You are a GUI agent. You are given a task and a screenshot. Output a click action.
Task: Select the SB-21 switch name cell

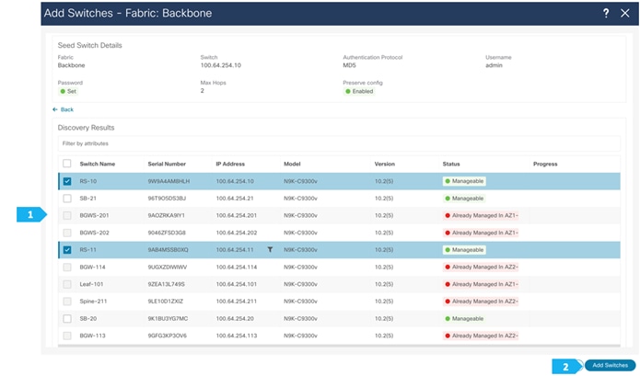point(87,199)
